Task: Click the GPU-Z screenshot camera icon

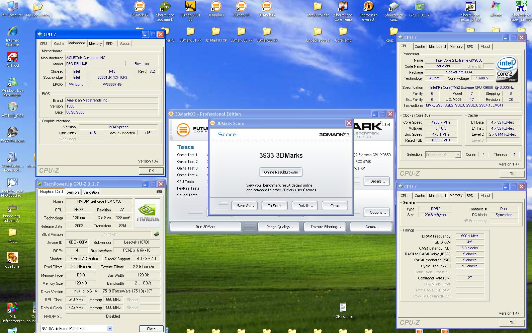Action: point(159,192)
